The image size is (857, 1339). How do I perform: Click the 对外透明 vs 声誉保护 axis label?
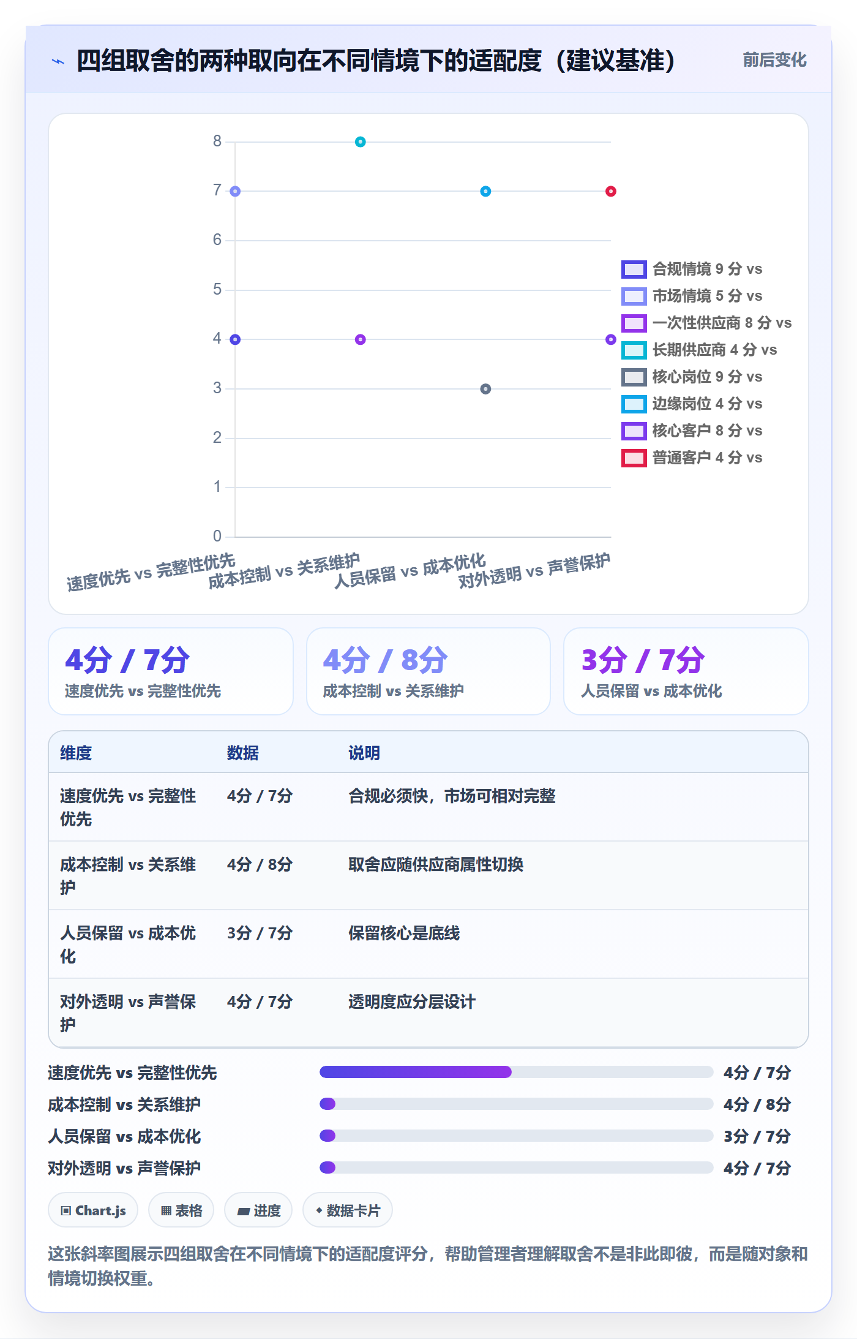tap(534, 571)
